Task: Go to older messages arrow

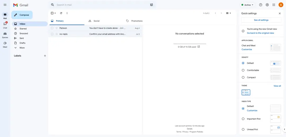Action: pyautogui.click(x=221, y=13)
